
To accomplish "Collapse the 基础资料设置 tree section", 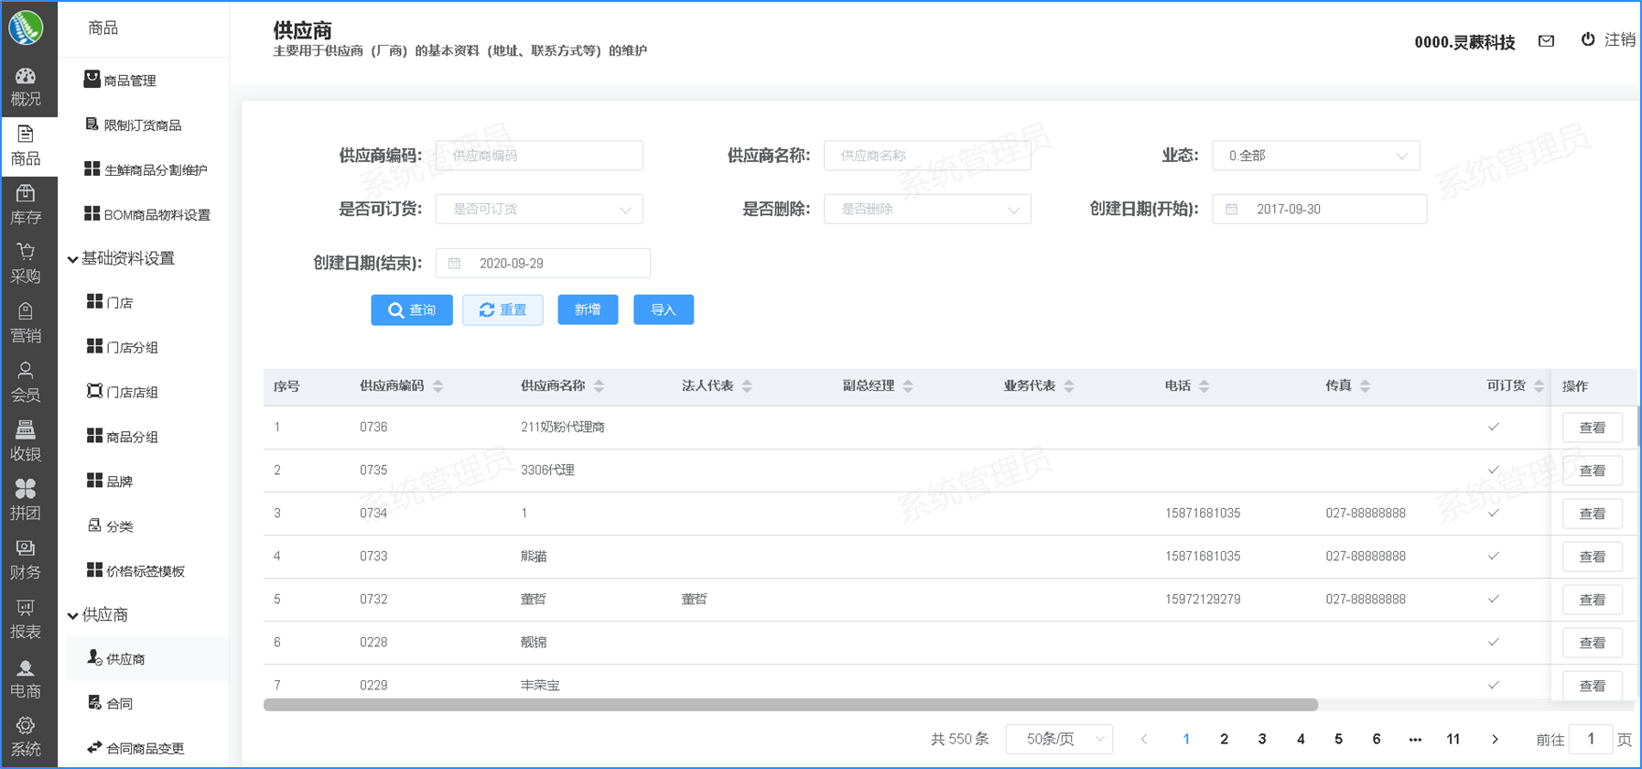I will click(x=73, y=259).
